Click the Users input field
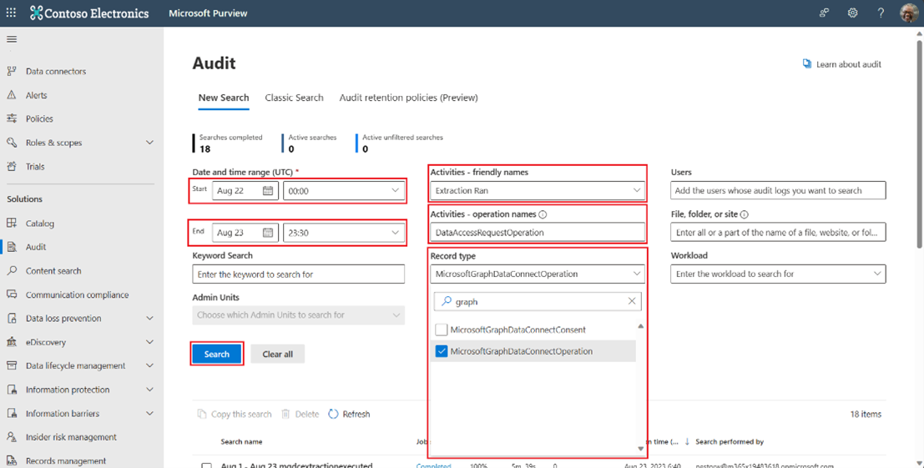Image resolution: width=924 pixels, height=468 pixels. pyautogui.click(x=778, y=191)
